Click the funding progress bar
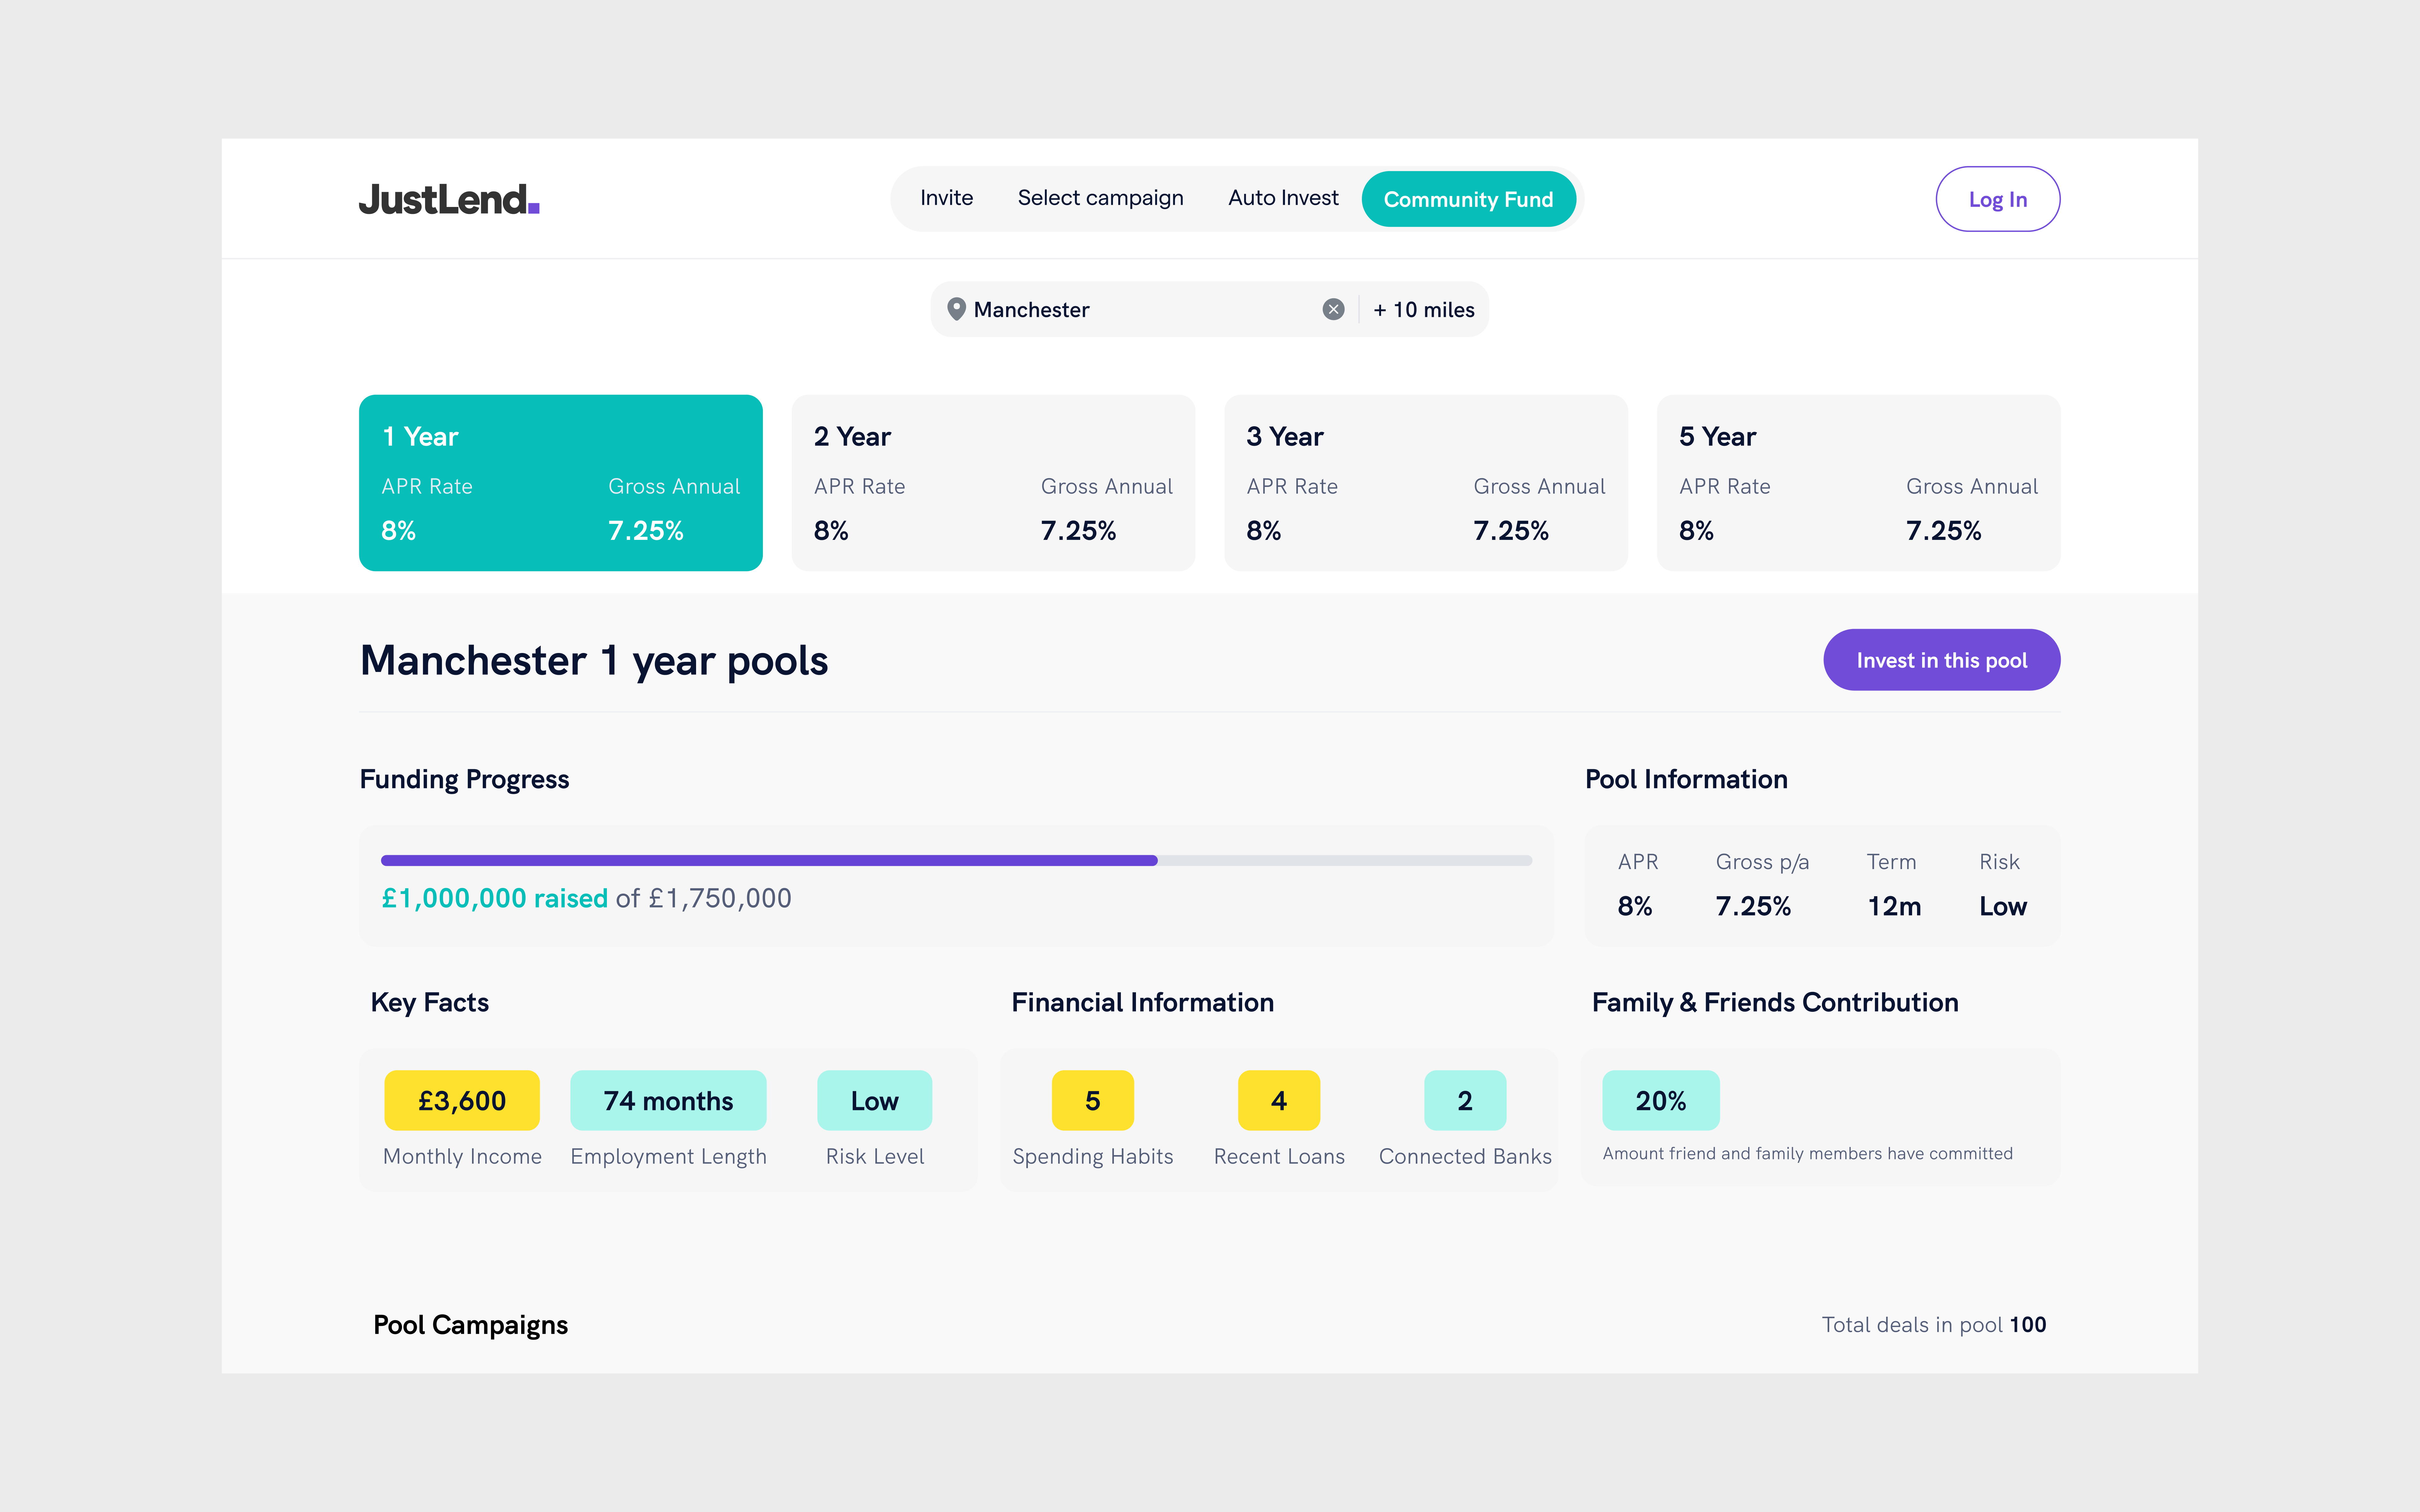This screenshot has height=1512, width=2420. tap(956, 860)
